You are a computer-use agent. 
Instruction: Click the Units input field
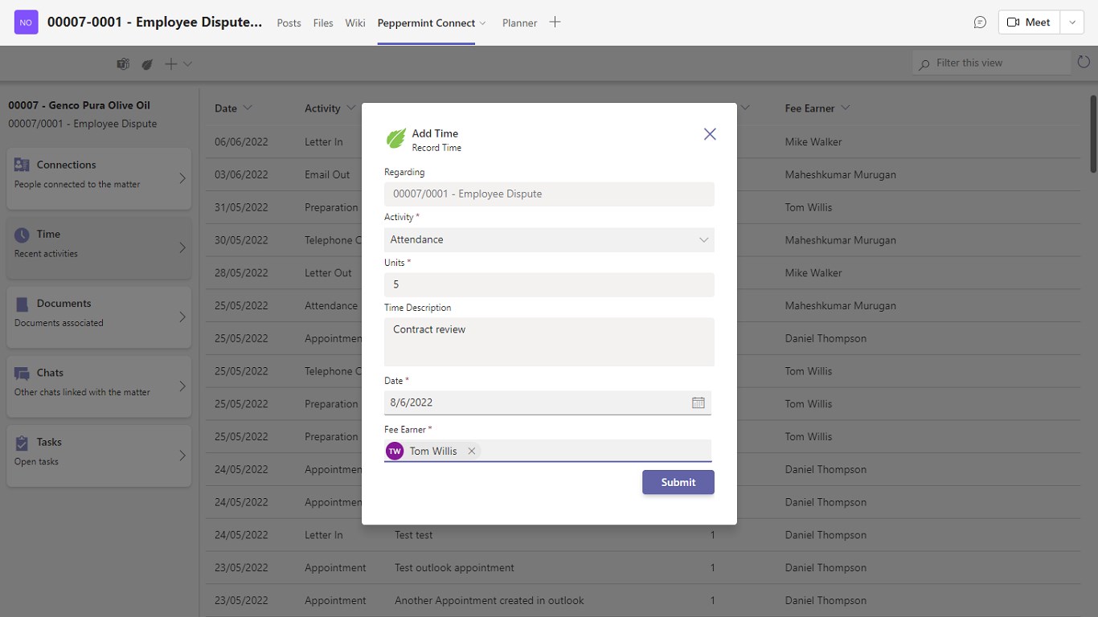pos(549,284)
